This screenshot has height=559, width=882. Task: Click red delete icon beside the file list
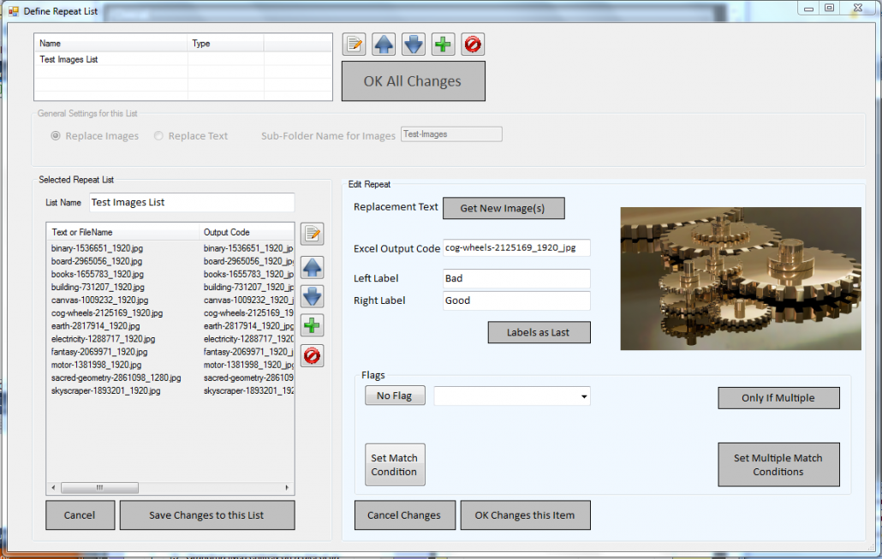click(x=313, y=355)
